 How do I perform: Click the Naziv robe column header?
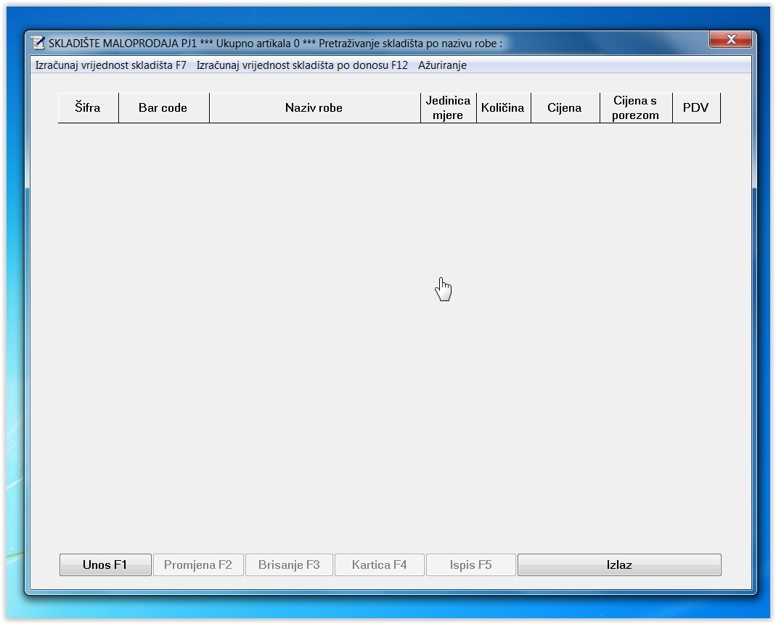point(314,108)
